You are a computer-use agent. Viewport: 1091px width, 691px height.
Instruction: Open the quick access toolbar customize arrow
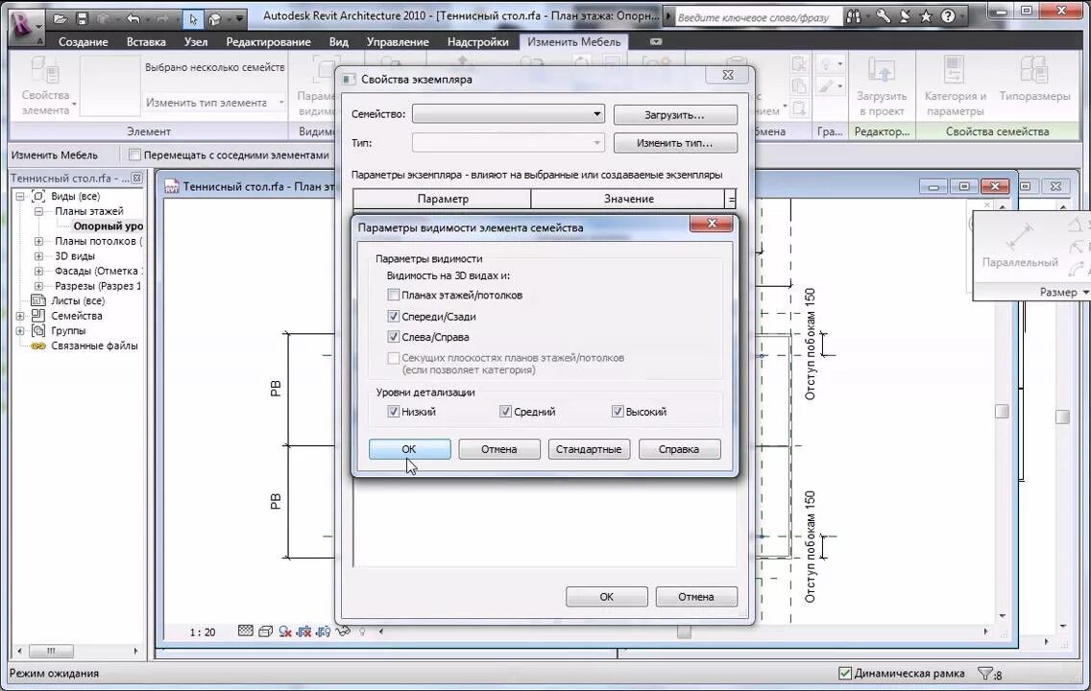point(239,19)
